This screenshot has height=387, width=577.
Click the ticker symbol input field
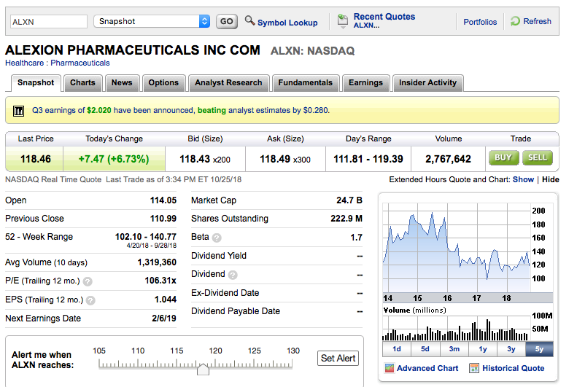pos(49,22)
